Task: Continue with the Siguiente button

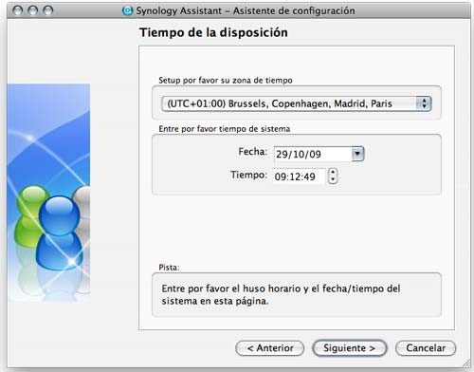Action: 349,348
